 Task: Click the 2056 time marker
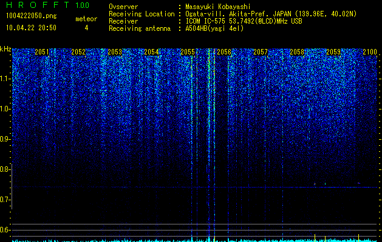click(x=224, y=52)
